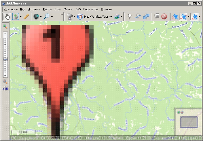Toggle hide all placemarks red icon
The image size is (203, 141).
[x=164, y=17]
